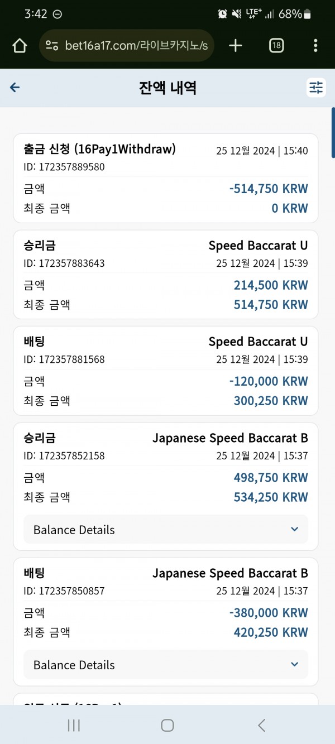The image size is (335, 744).
Task: Tap the 잔액 내역 page title
Action: (x=167, y=88)
